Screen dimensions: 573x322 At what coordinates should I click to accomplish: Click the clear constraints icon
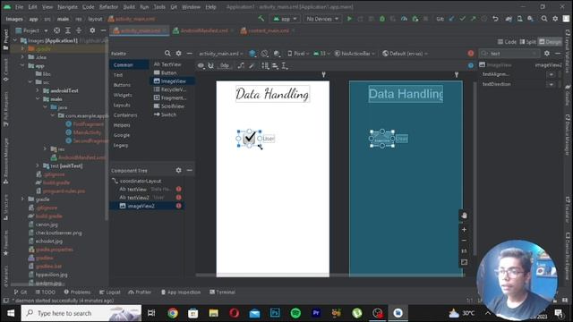(x=241, y=65)
